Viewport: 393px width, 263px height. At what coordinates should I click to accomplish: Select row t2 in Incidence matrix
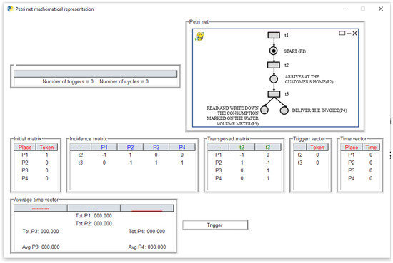coord(132,155)
